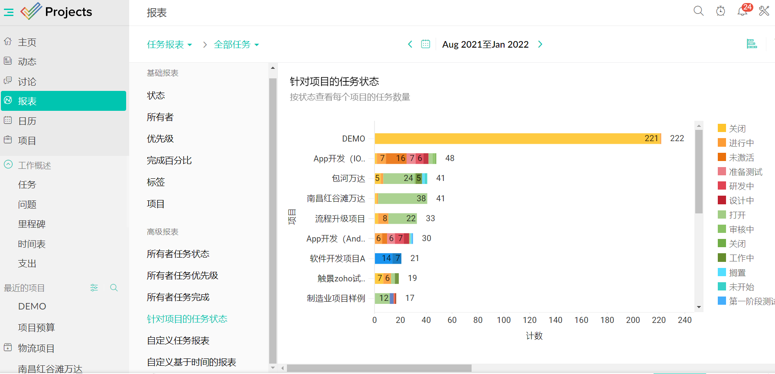Switch chart type using bar chart icon
The height and width of the screenshot is (374, 775).
(752, 44)
